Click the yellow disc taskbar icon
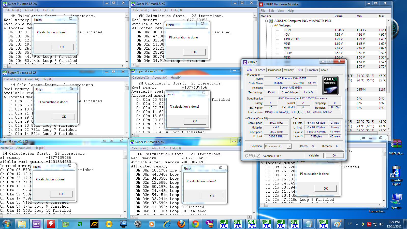The image size is (407, 229). 109,224
